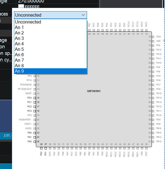The width and height of the screenshot is (165, 169).
Task: Click pin 14 NRST square
Action: click(x=35, y=94)
